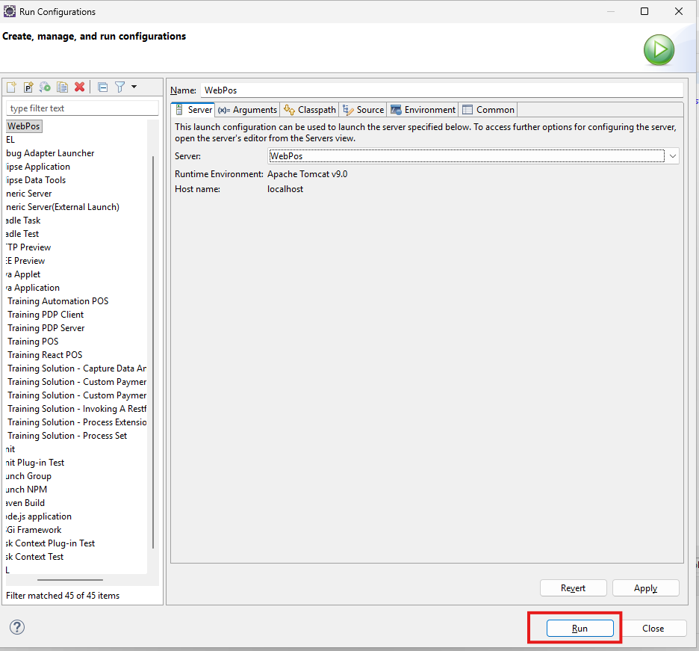699x651 pixels.
Task: Open the filter options dropdown arrow
Action: pos(134,87)
